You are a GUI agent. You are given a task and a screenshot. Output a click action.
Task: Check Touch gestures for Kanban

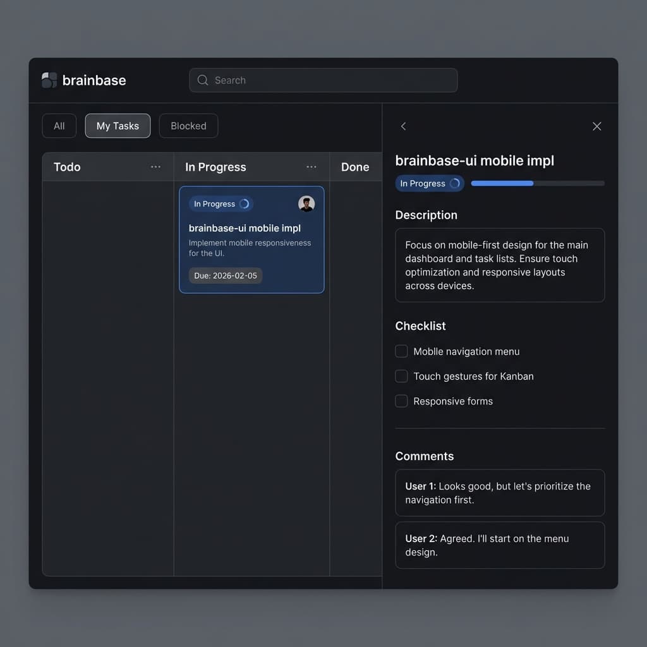pyautogui.click(x=401, y=376)
